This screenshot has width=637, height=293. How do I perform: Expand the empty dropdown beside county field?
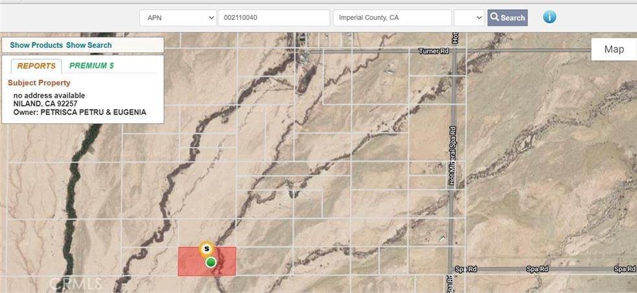(469, 18)
